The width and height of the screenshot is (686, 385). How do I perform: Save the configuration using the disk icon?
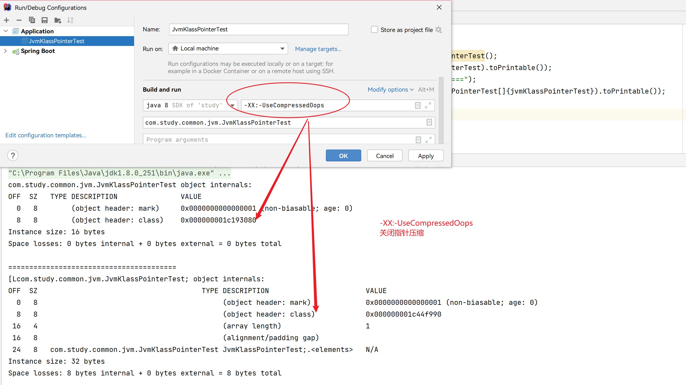point(45,20)
